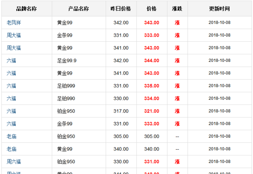
Task: Select 金条99 product in 周大福 row
Action: pyautogui.click(x=65, y=35)
